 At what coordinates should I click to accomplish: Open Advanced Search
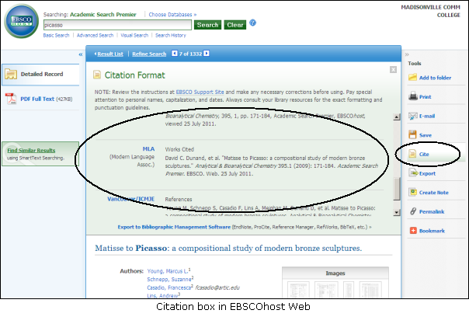[95, 35]
